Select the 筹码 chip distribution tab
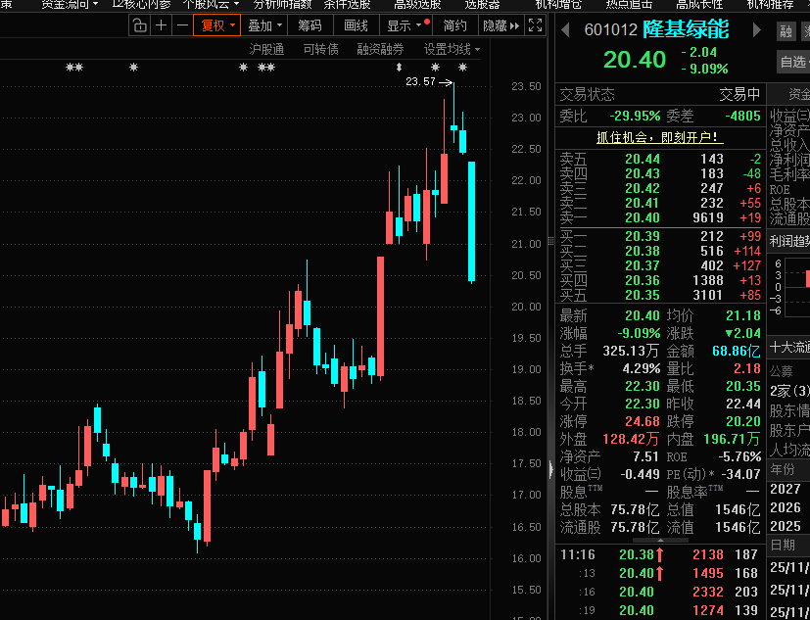 [310, 25]
